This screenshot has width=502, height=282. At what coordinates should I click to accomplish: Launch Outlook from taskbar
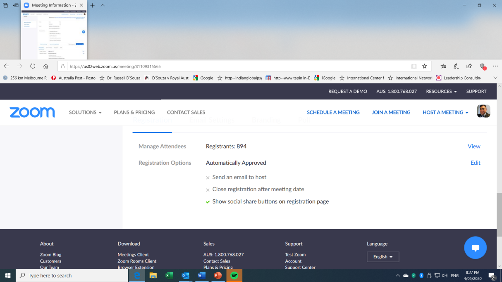coord(185,275)
